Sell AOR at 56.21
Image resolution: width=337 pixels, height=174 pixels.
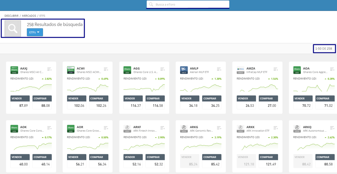coord(77,161)
